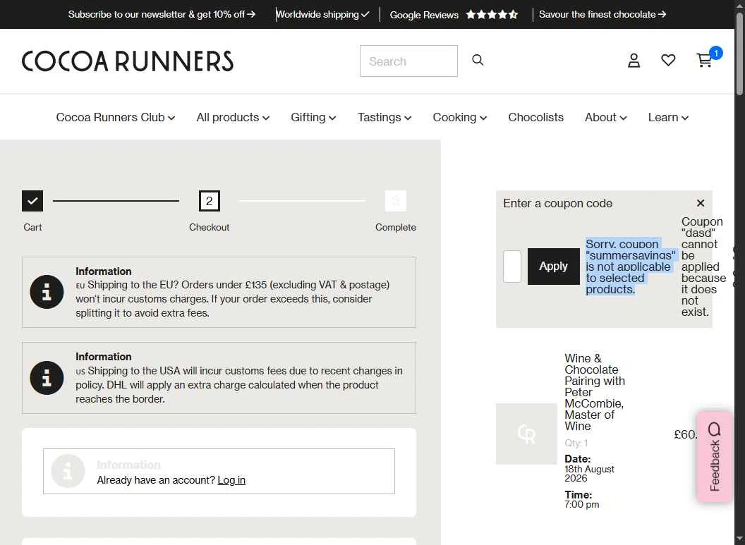This screenshot has height=545, width=745.
Task: Open the Chocolists menu item
Action: [536, 117]
